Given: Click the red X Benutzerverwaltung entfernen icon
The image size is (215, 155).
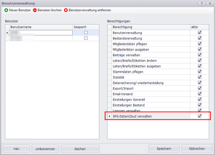Looking at the screenshot, I should pos(66,10).
